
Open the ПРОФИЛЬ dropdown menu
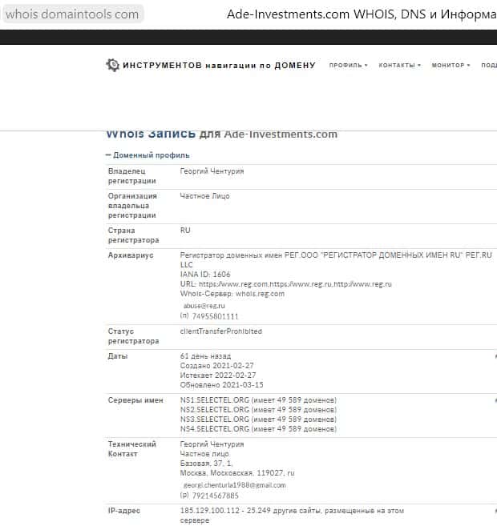click(348, 65)
